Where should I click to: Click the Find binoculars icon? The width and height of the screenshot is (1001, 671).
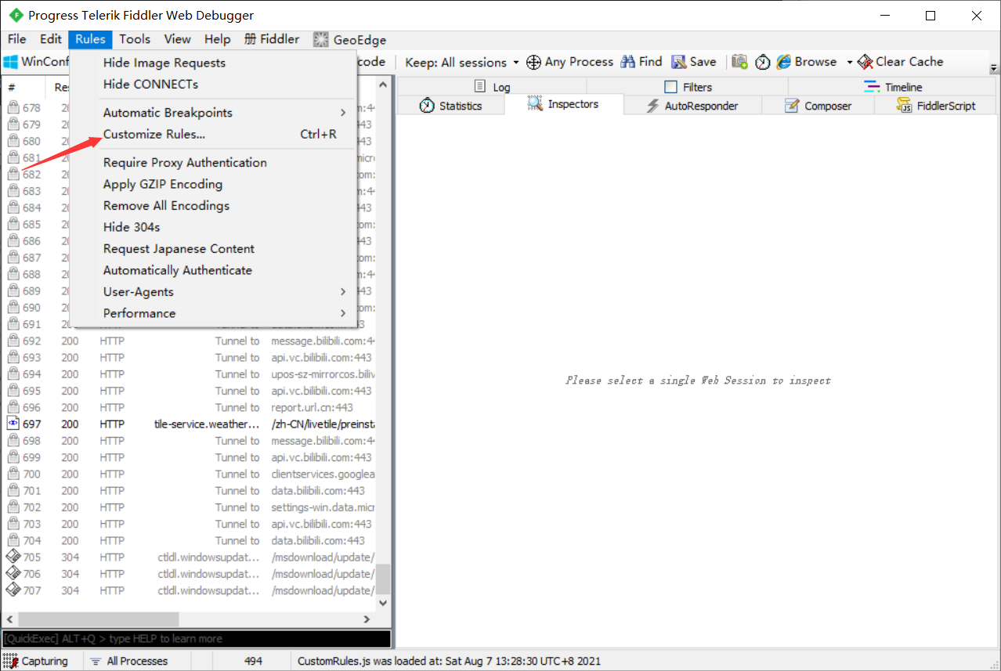coord(628,62)
